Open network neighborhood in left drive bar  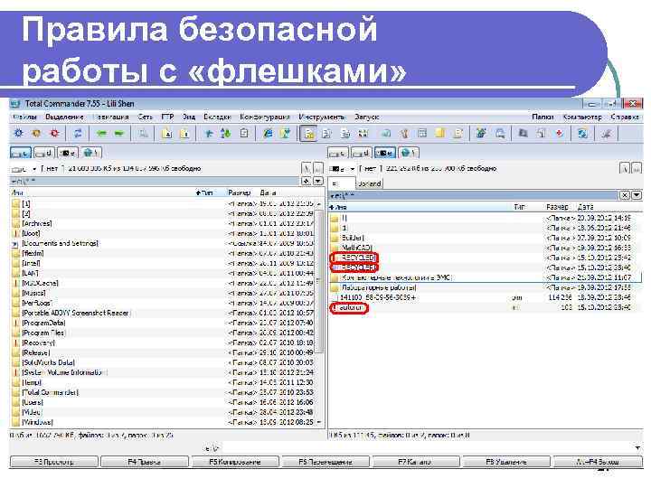tap(91, 153)
